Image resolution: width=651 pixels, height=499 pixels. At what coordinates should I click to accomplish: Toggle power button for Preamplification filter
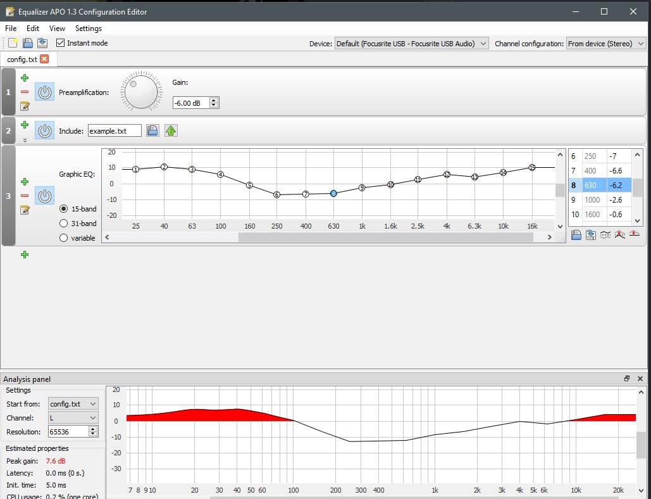[44, 92]
